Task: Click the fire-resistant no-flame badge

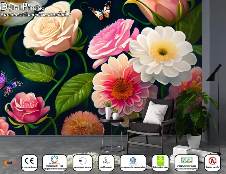Action: (212, 163)
